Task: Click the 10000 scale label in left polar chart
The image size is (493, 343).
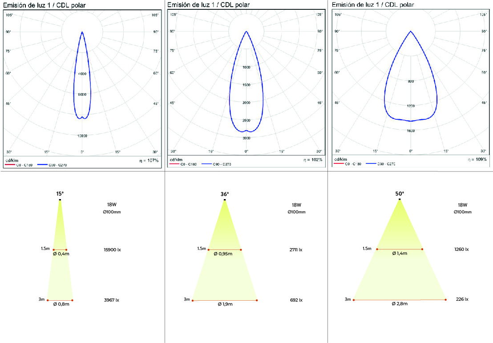Action: pyautogui.click(x=82, y=135)
